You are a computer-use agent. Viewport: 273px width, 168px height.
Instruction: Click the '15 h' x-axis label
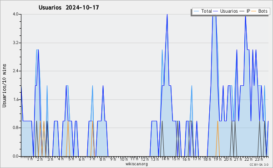click(176, 159)
